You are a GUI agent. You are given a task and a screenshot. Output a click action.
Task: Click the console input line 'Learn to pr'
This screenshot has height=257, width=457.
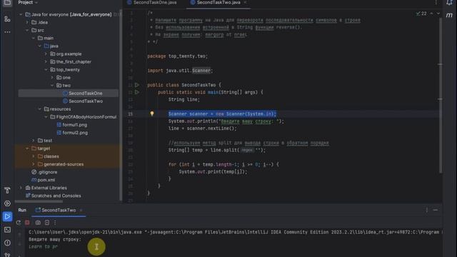coord(43,246)
